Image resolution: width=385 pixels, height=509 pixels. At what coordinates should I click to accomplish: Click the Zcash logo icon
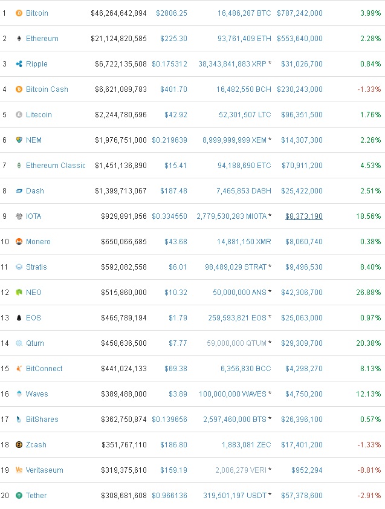[x=19, y=445]
